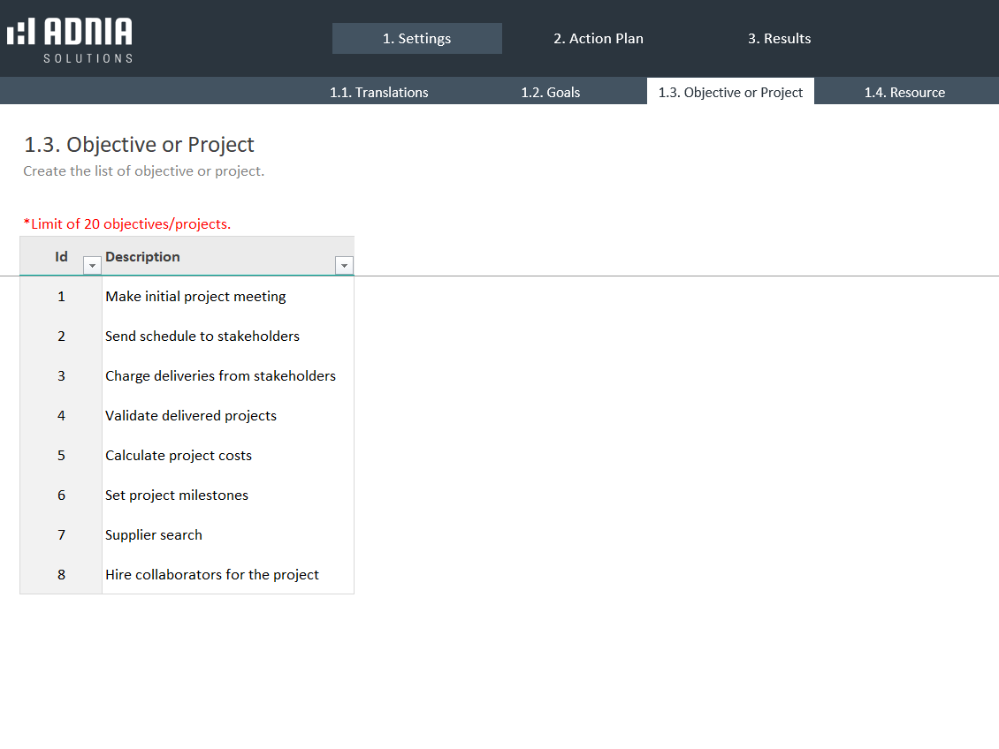Open the 1.4. Resource sub-tab
The height and width of the screenshot is (749, 999).
click(904, 92)
